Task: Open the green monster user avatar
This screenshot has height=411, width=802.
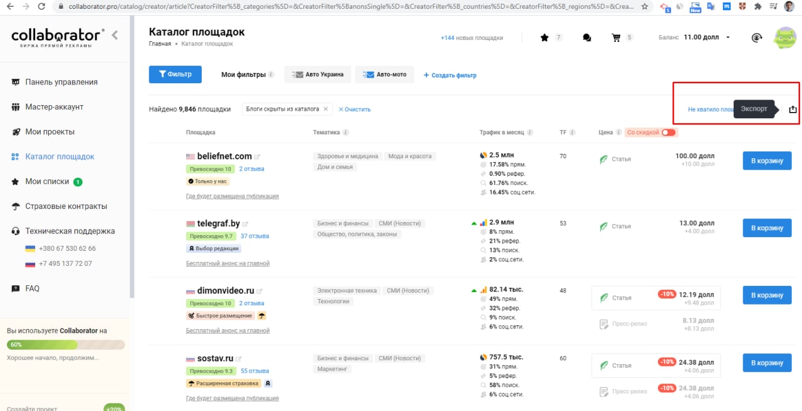Action: pyautogui.click(x=786, y=38)
